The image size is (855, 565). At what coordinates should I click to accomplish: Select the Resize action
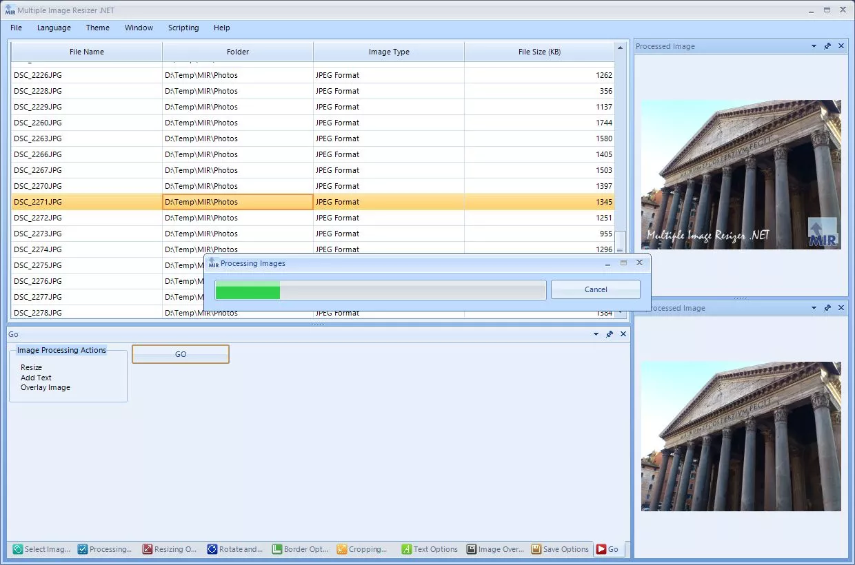31,367
